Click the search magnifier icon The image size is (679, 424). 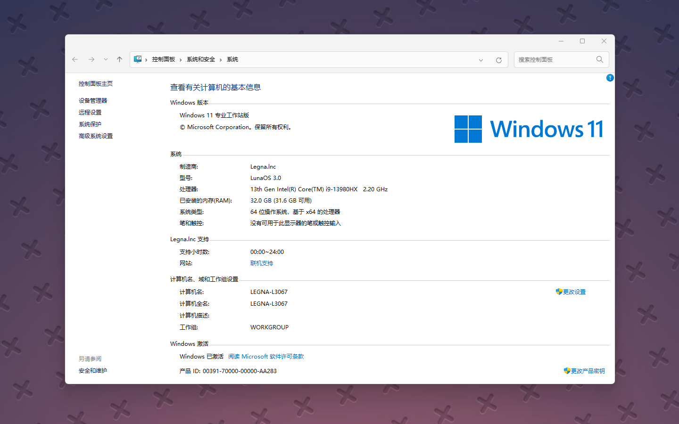click(600, 59)
